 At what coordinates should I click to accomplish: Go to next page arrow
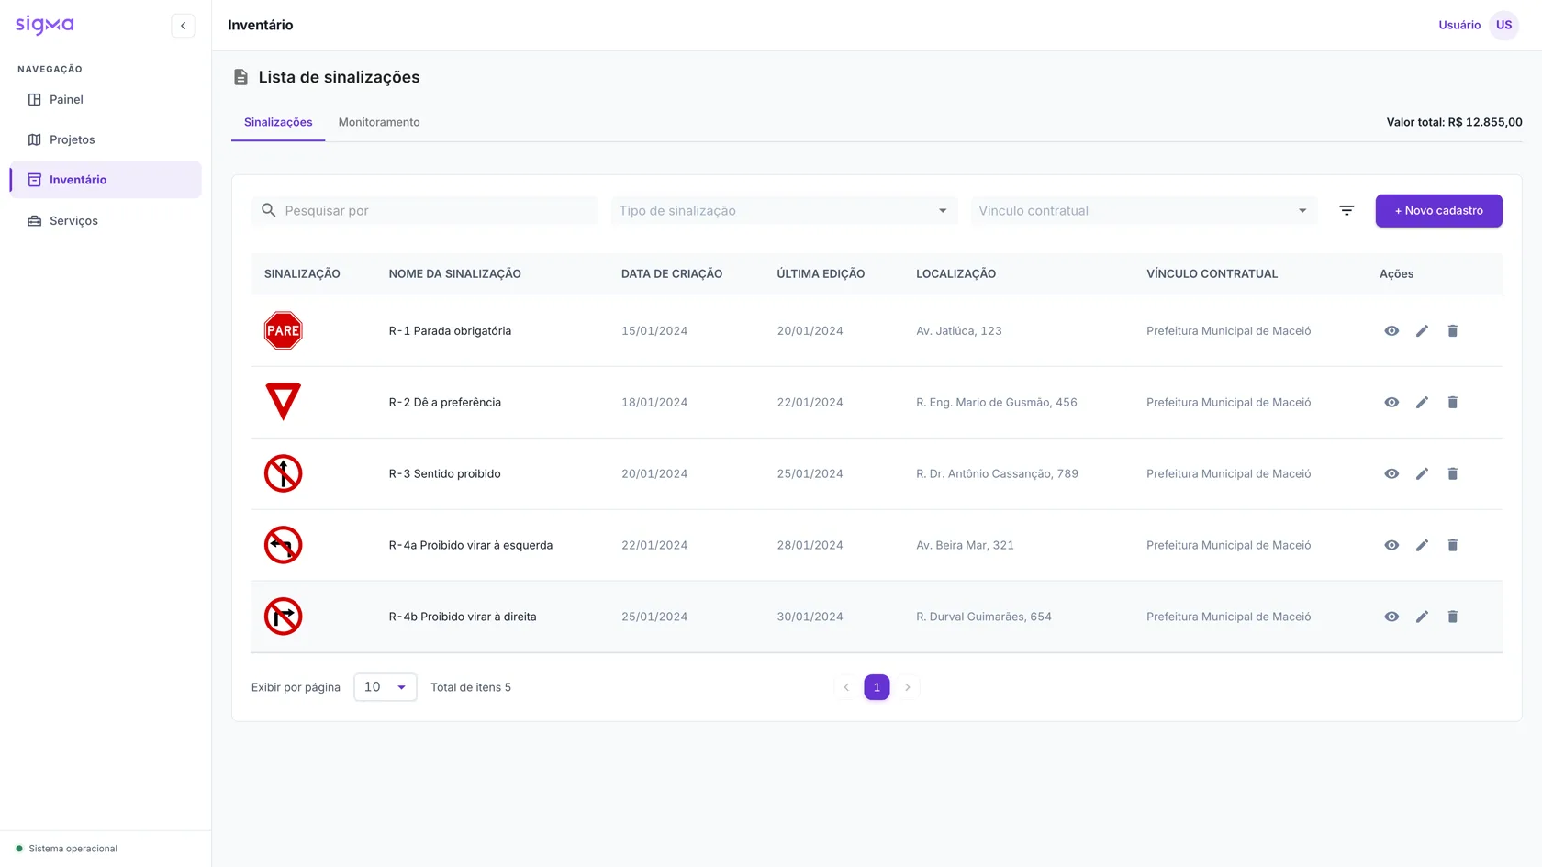(908, 687)
